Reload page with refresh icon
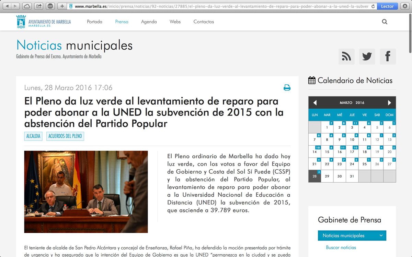Screen dimensions: 412x257 coord(373,6)
